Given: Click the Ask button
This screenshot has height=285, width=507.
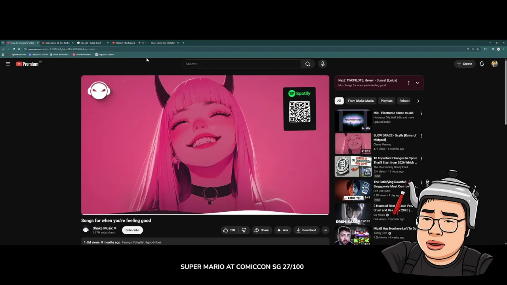Looking at the screenshot, I should pyautogui.click(x=282, y=230).
